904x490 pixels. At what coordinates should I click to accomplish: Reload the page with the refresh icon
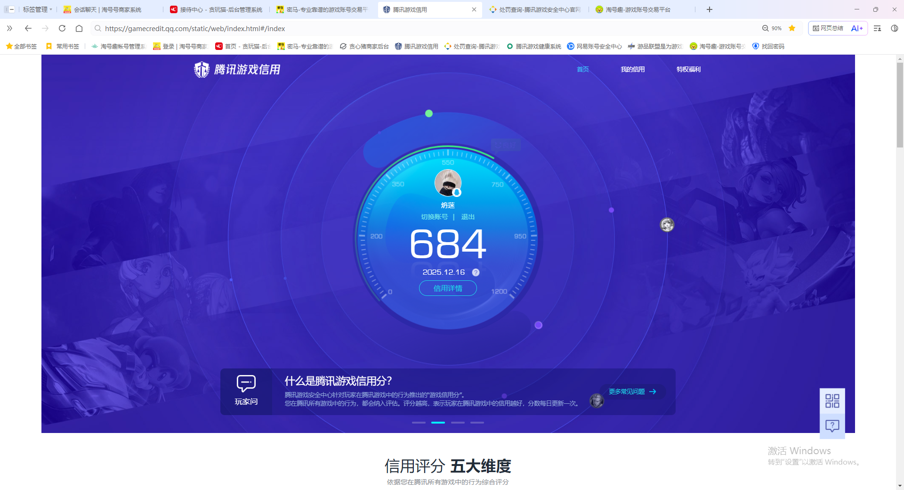click(62, 28)
